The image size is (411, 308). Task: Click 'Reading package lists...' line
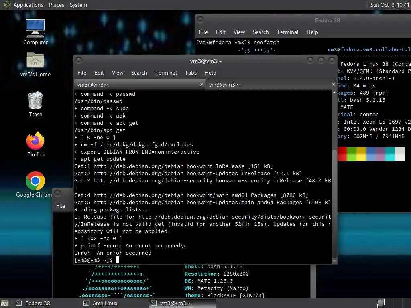[112, 209]
